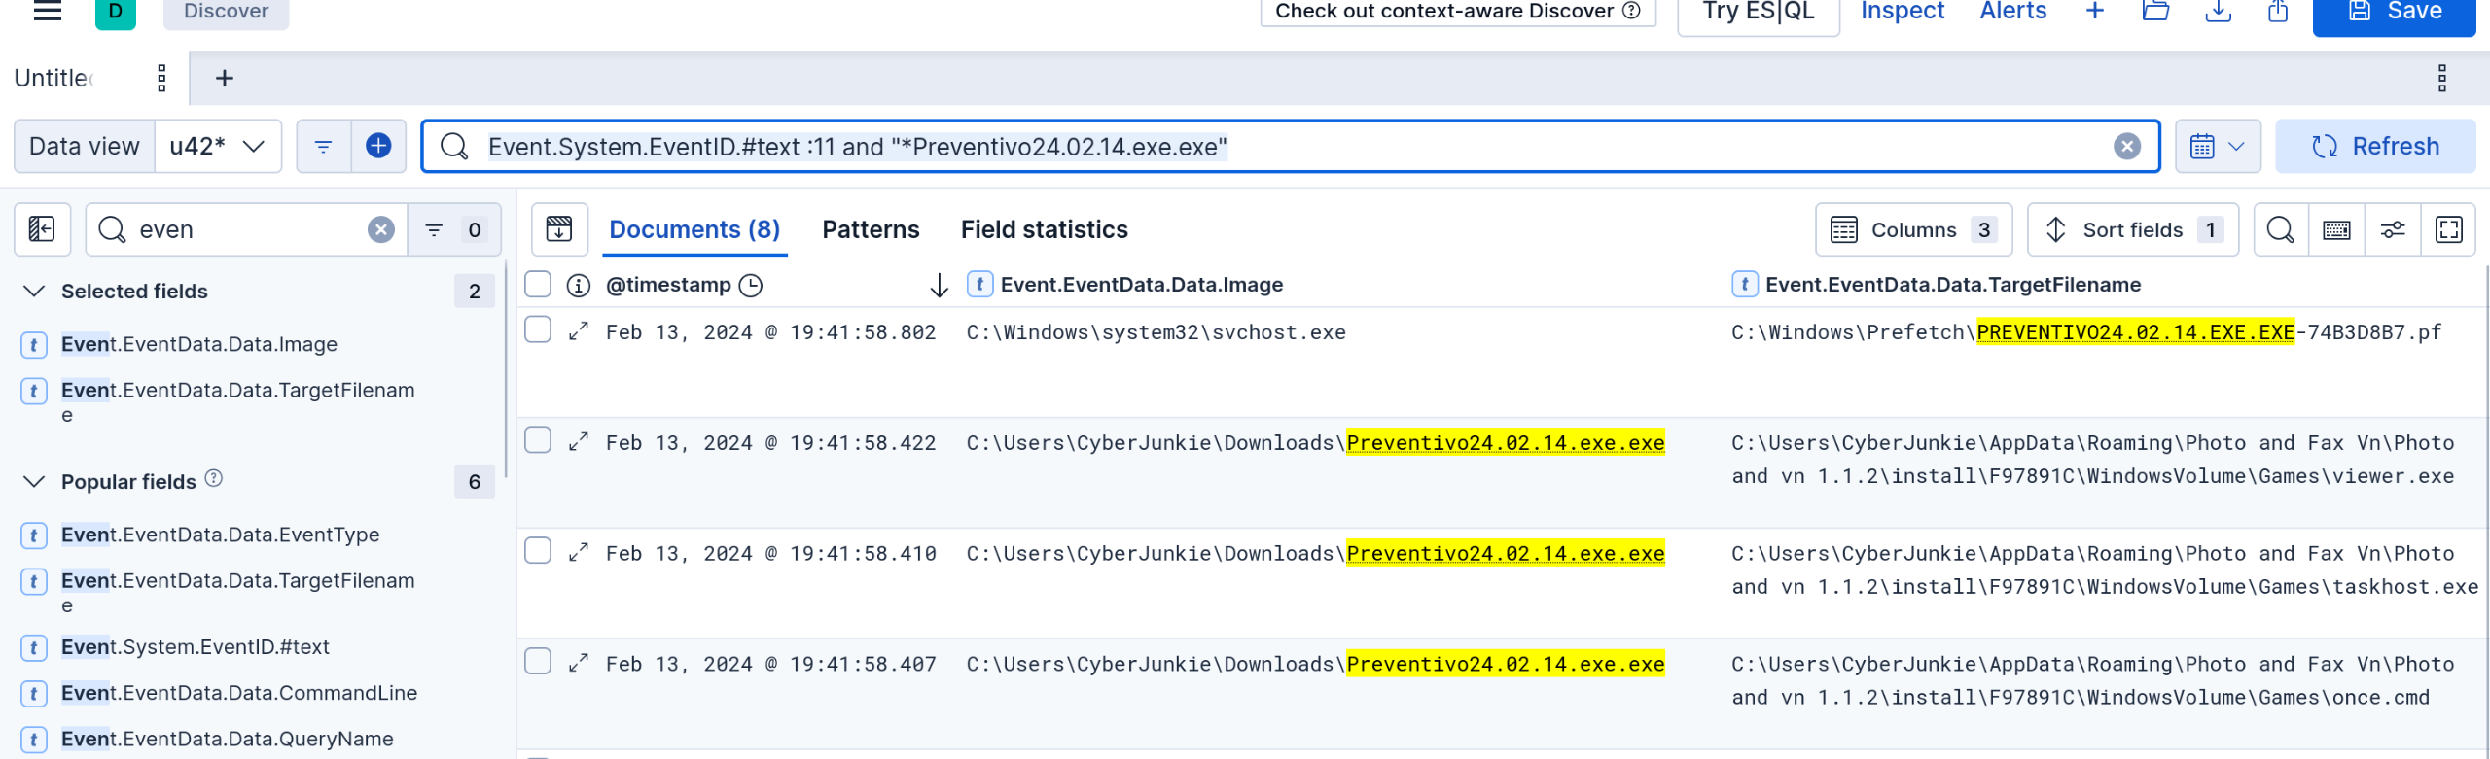Open the Inspect link
This screenshot has height=759, width=2490.
click(1902, 12)
